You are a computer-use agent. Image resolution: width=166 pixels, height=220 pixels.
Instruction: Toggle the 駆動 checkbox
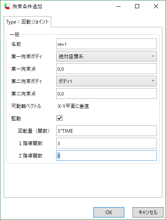(59, 118)
